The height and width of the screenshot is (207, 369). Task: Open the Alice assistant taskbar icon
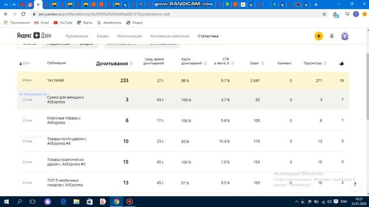(x=48, y=202)
